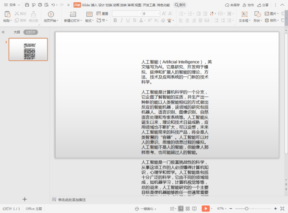Image resolution: width=288 pixels, height=213 pixels.
Task: Click the zoom slider in status bar
Action: pyautogui.click(x=247, y=209)
